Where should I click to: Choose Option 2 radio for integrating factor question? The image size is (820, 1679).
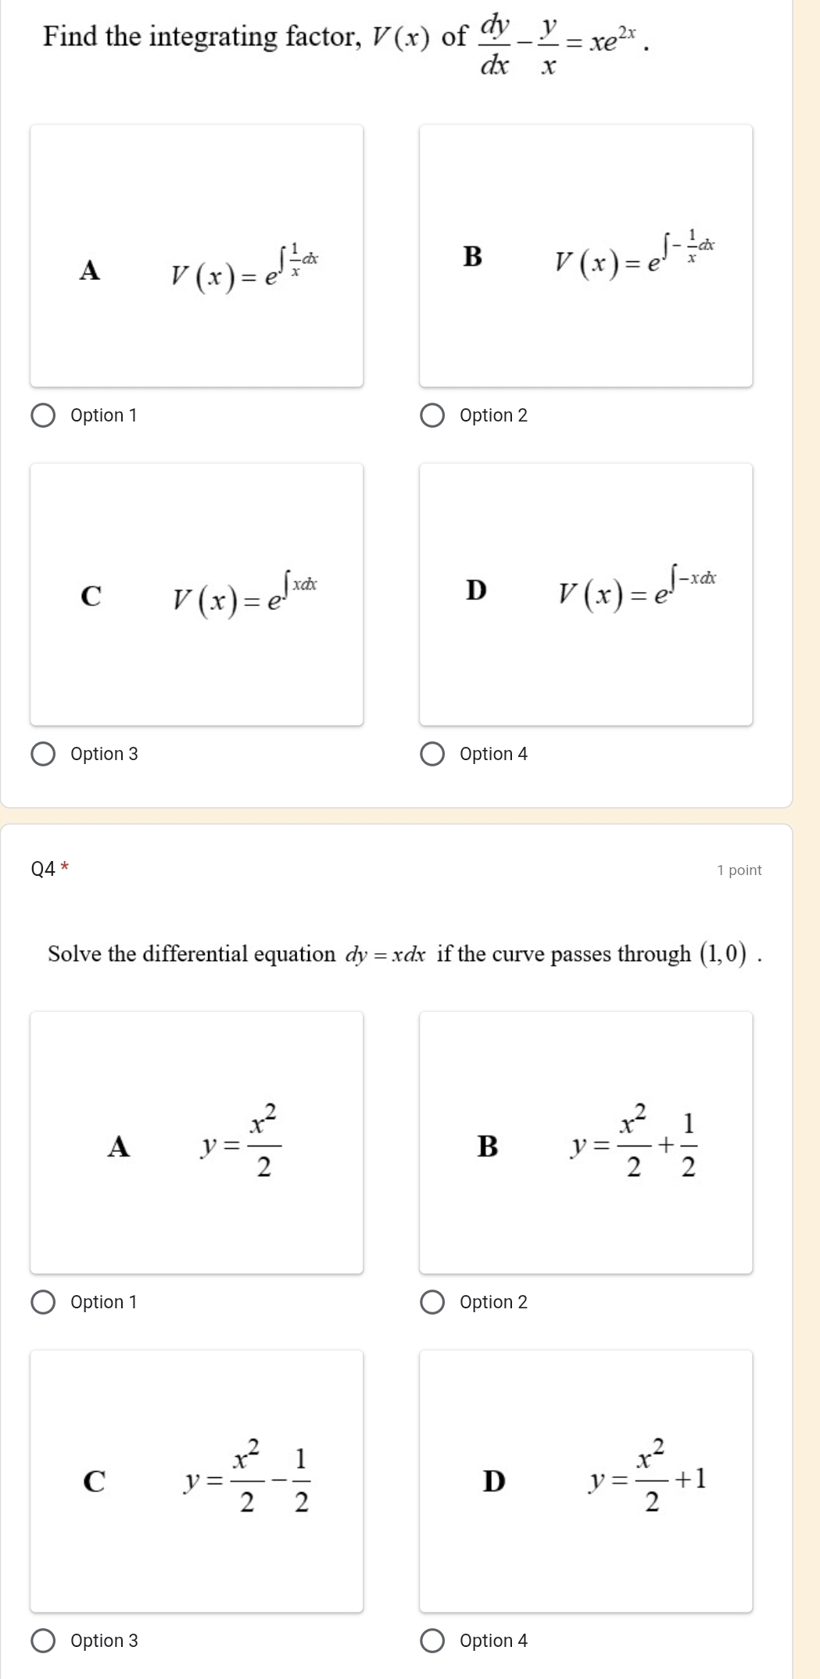pos(432,415)
